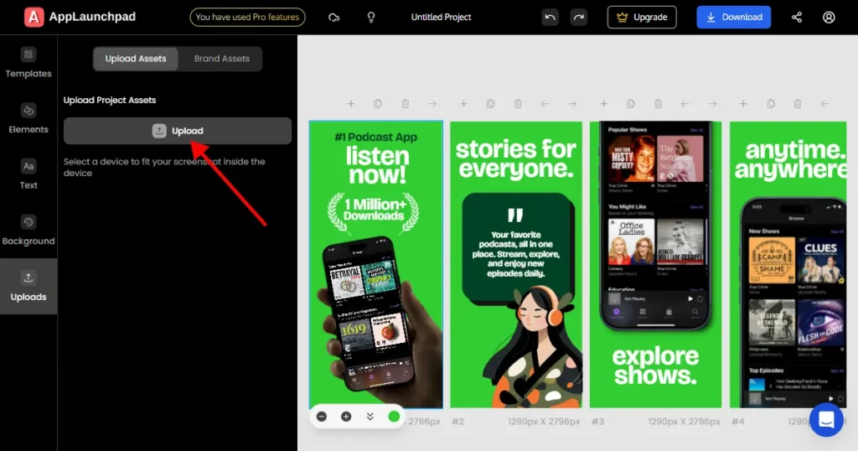Add a new screen after screenshot #4

[743, 103]
